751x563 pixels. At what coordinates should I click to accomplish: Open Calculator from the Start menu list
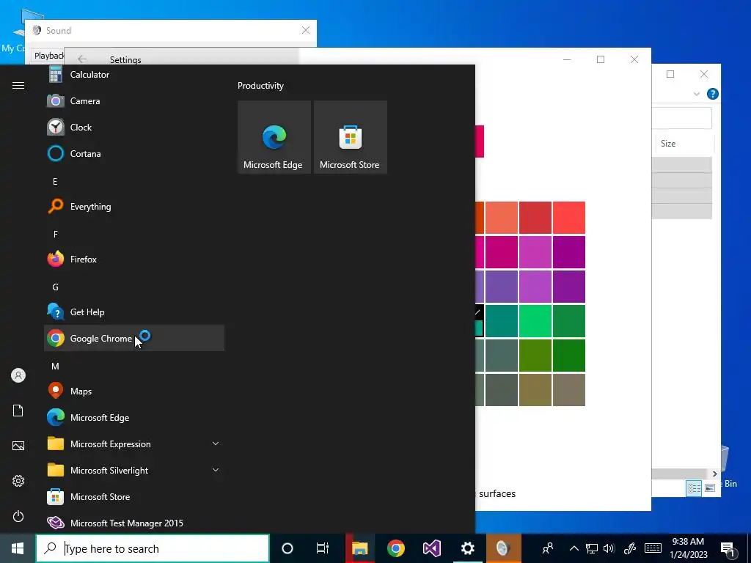click(134, 75)
